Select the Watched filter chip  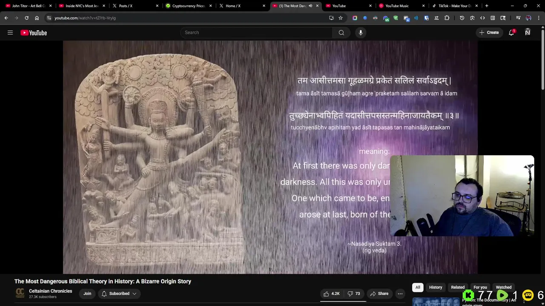(x=504, y=287)
